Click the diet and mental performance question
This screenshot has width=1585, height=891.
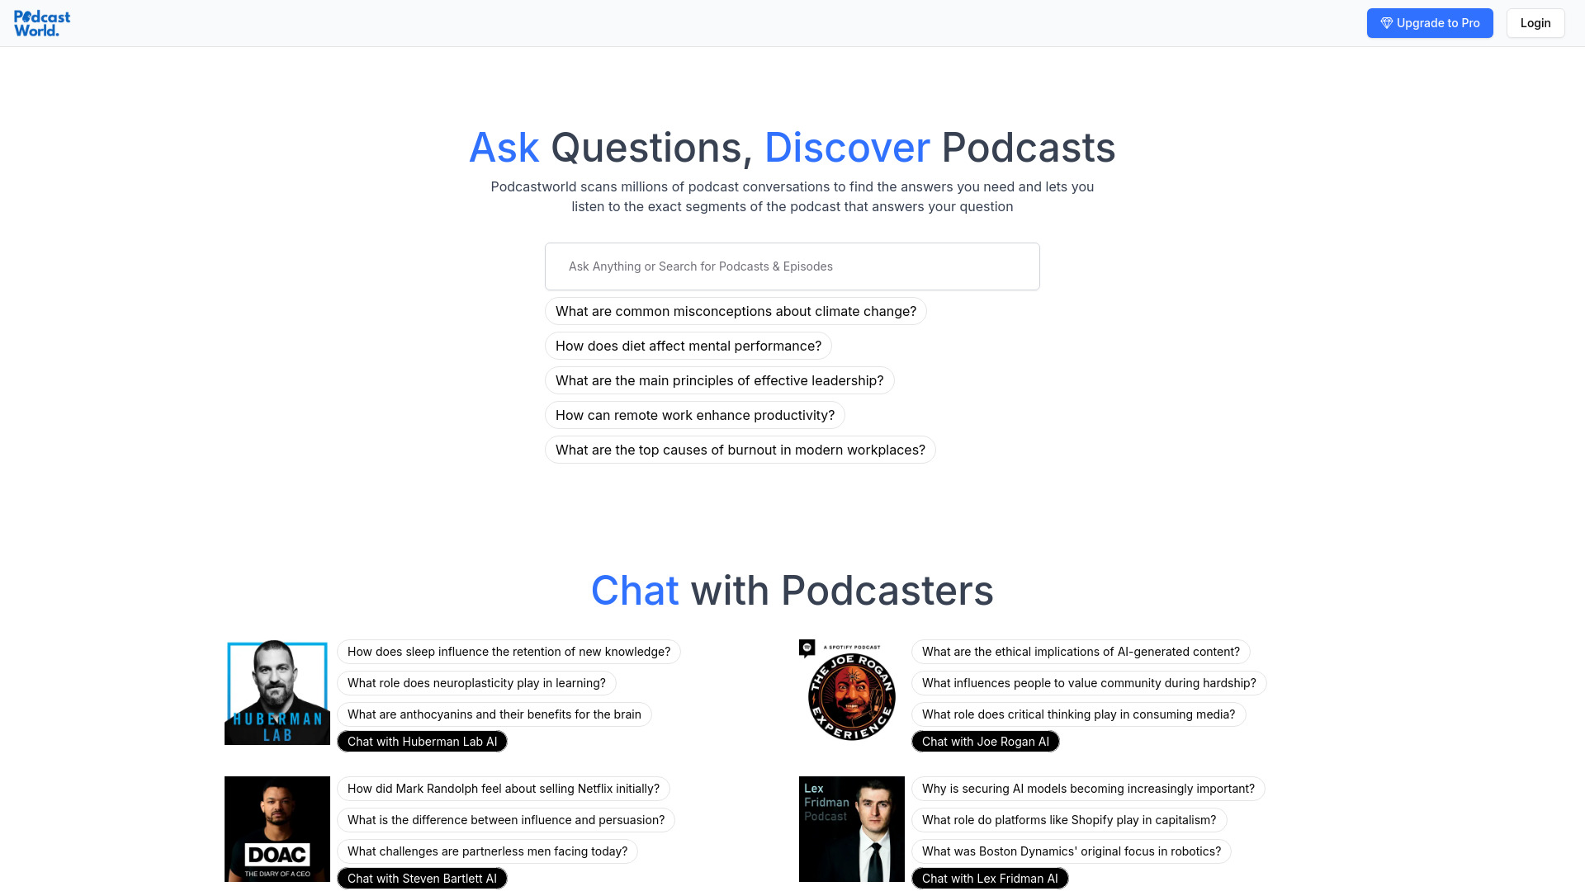[688, 346]
